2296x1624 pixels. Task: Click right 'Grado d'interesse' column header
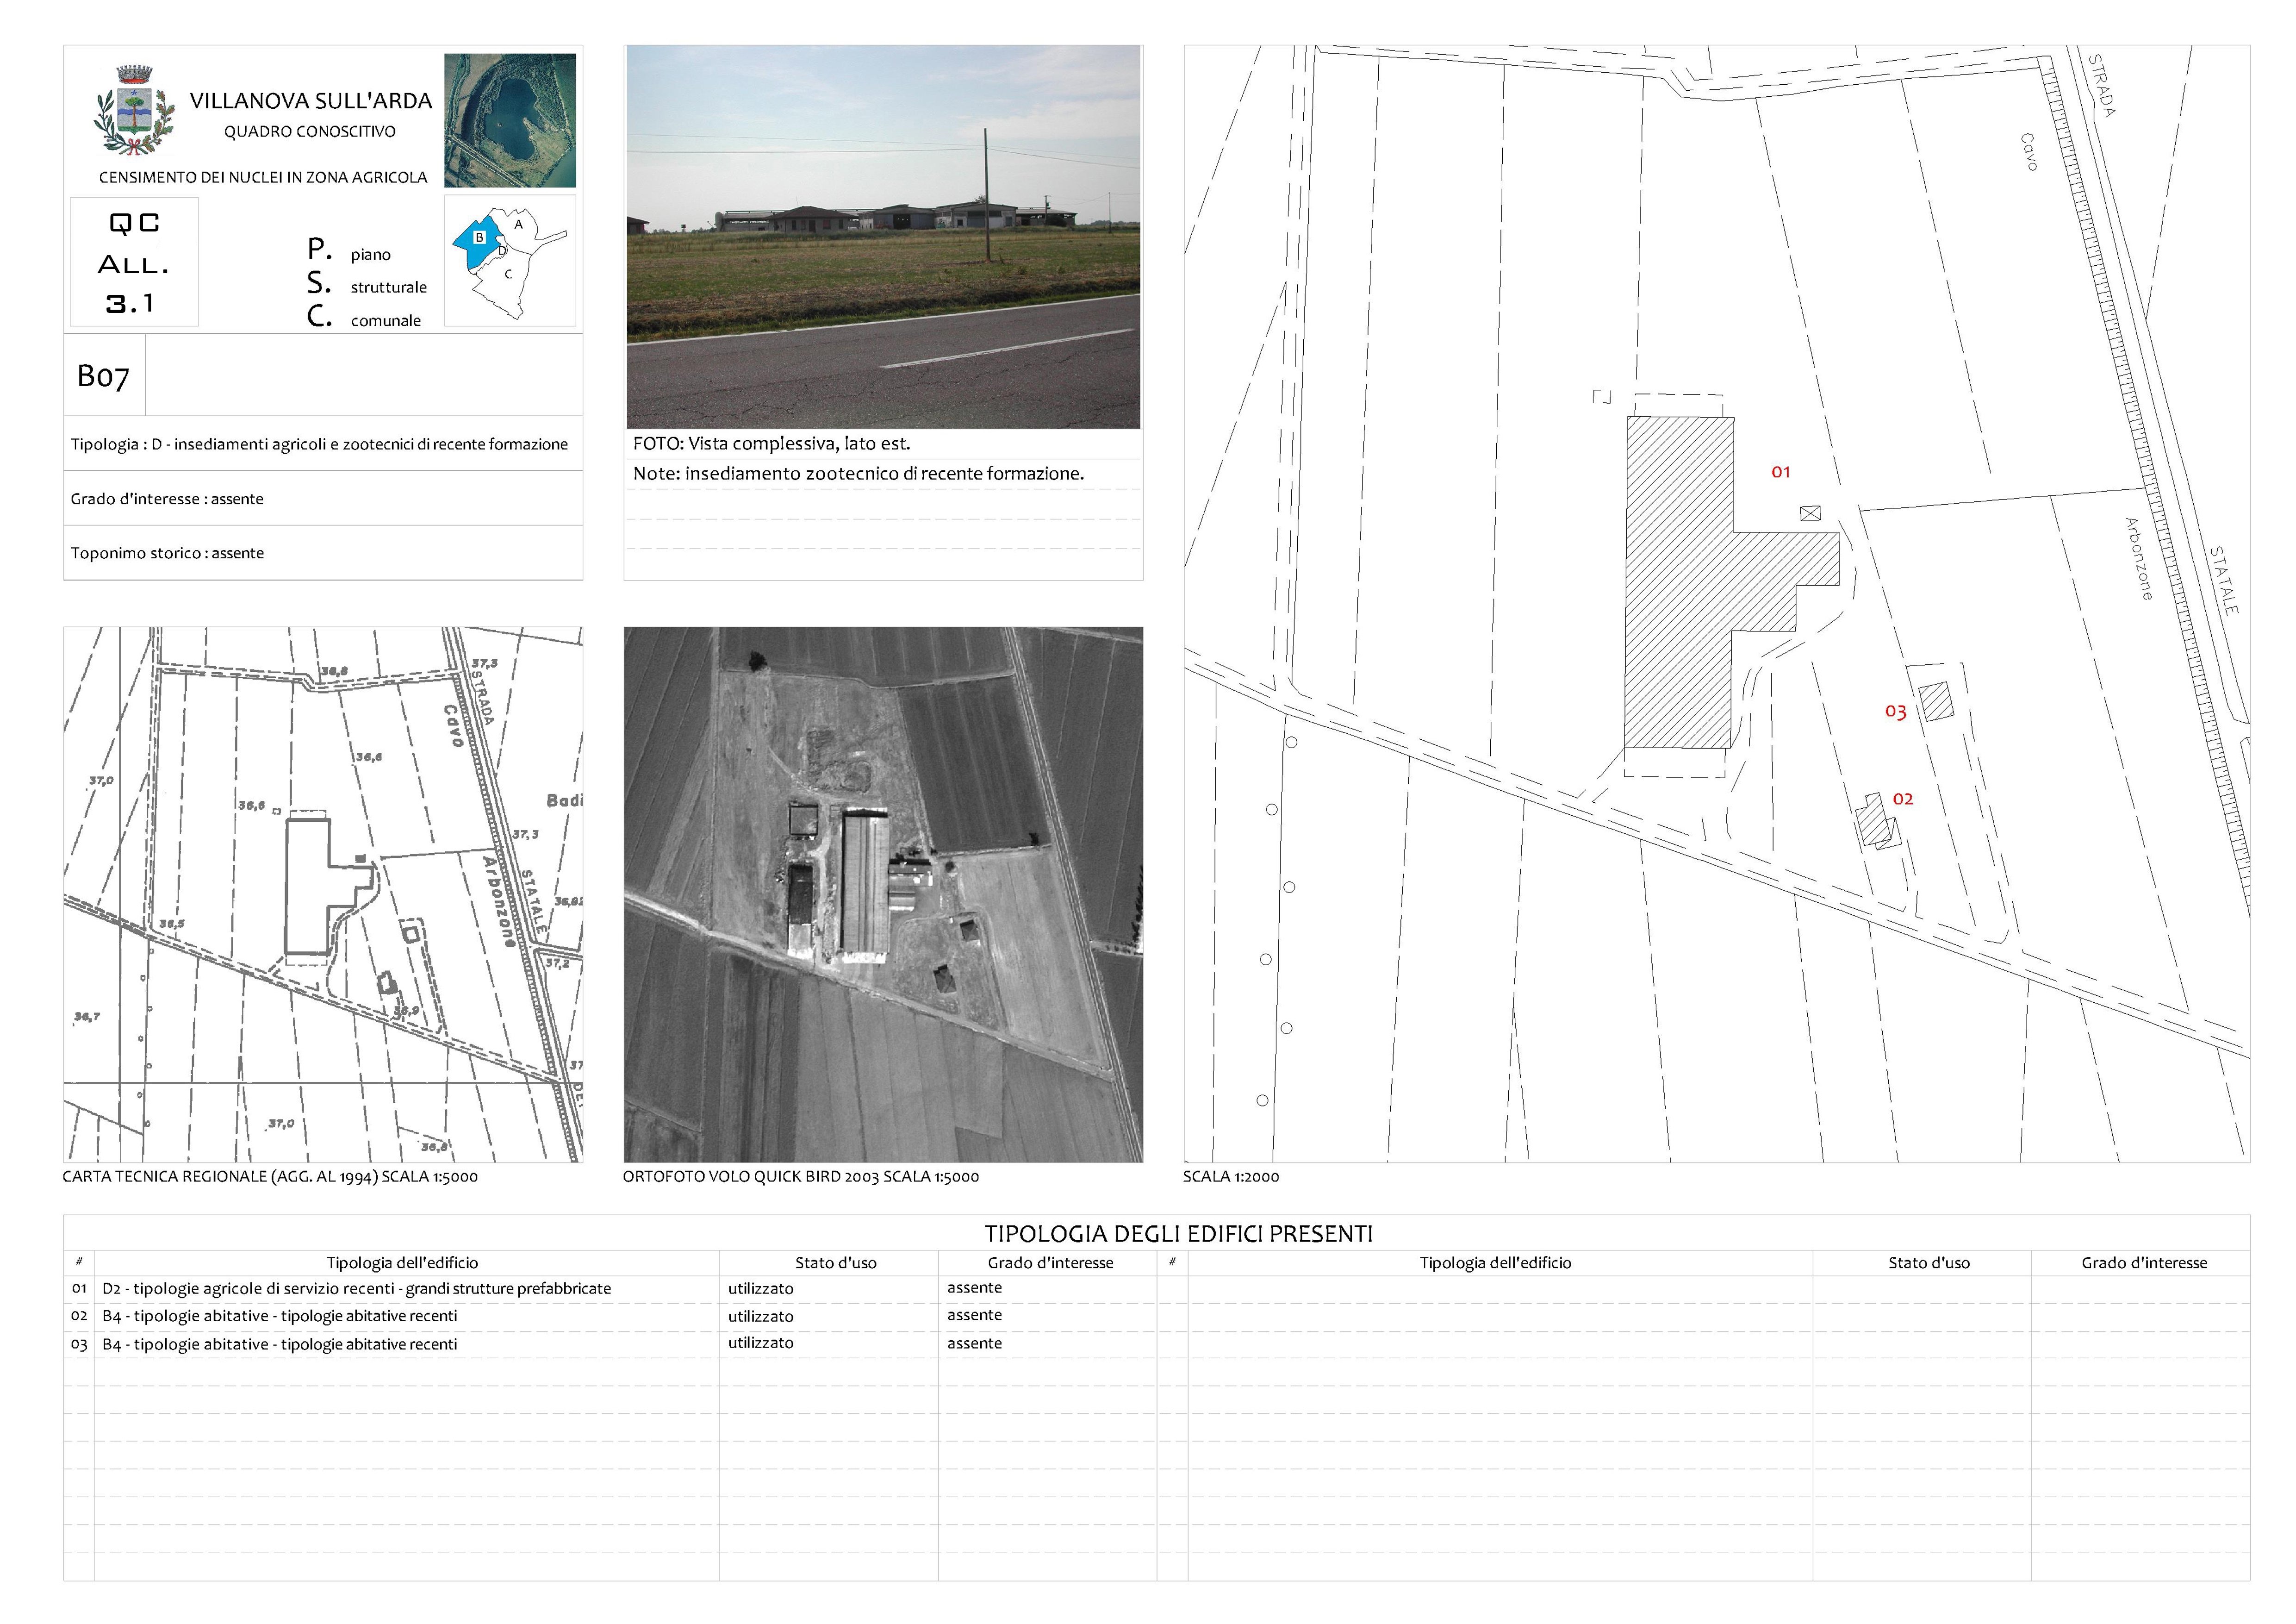pos(2144,1263)
